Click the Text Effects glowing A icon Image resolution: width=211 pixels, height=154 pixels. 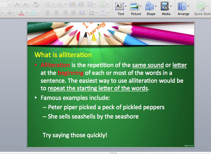tap(33, 13)
